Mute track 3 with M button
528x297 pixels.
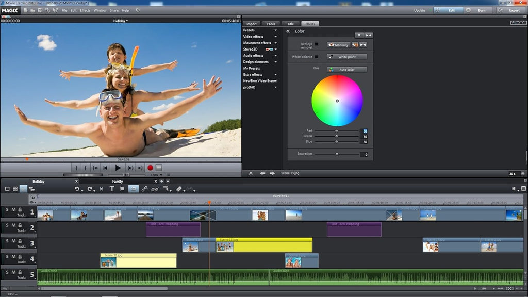pos(14,241)
